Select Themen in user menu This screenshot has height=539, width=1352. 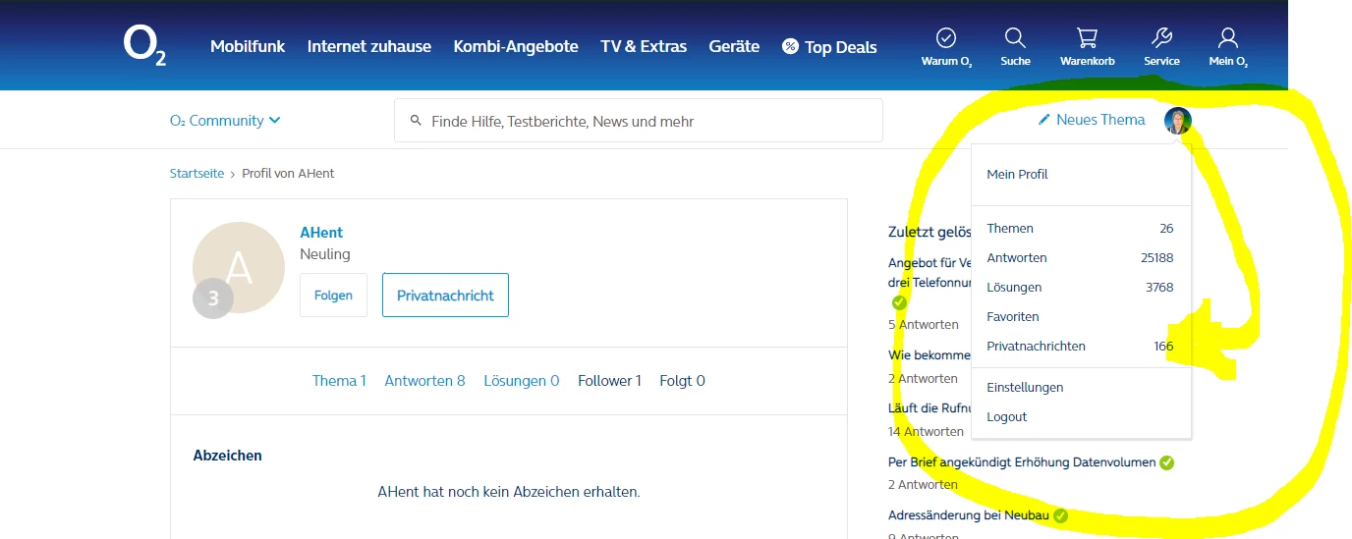1081,228
